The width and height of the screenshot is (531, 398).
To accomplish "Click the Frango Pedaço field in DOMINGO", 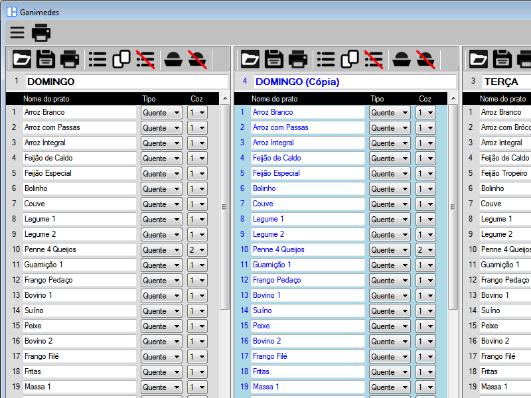I will click(79, 280).
